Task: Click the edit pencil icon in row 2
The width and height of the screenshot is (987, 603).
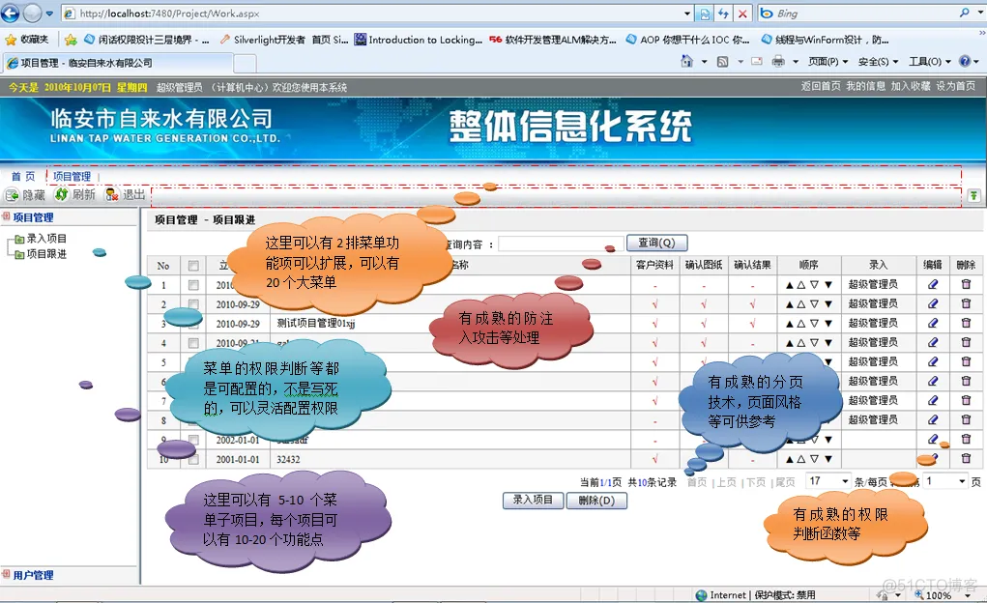Action: tap(933, 303)
